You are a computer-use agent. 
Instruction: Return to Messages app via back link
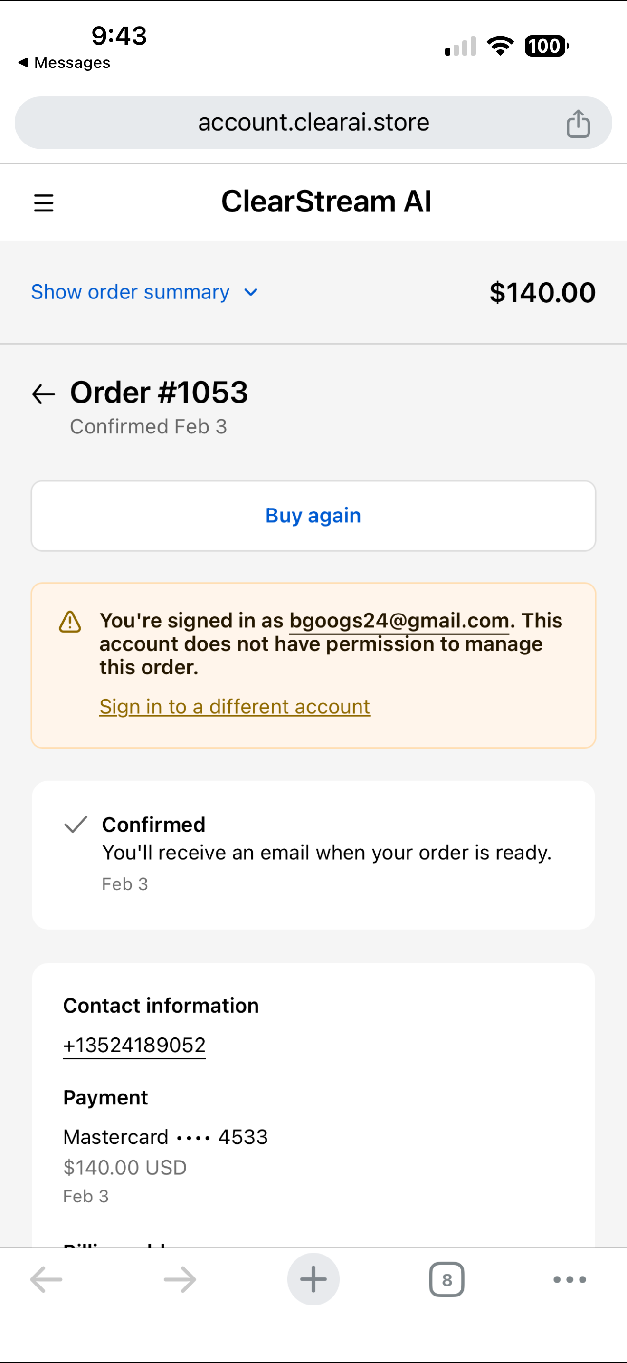tap(65, 63)
